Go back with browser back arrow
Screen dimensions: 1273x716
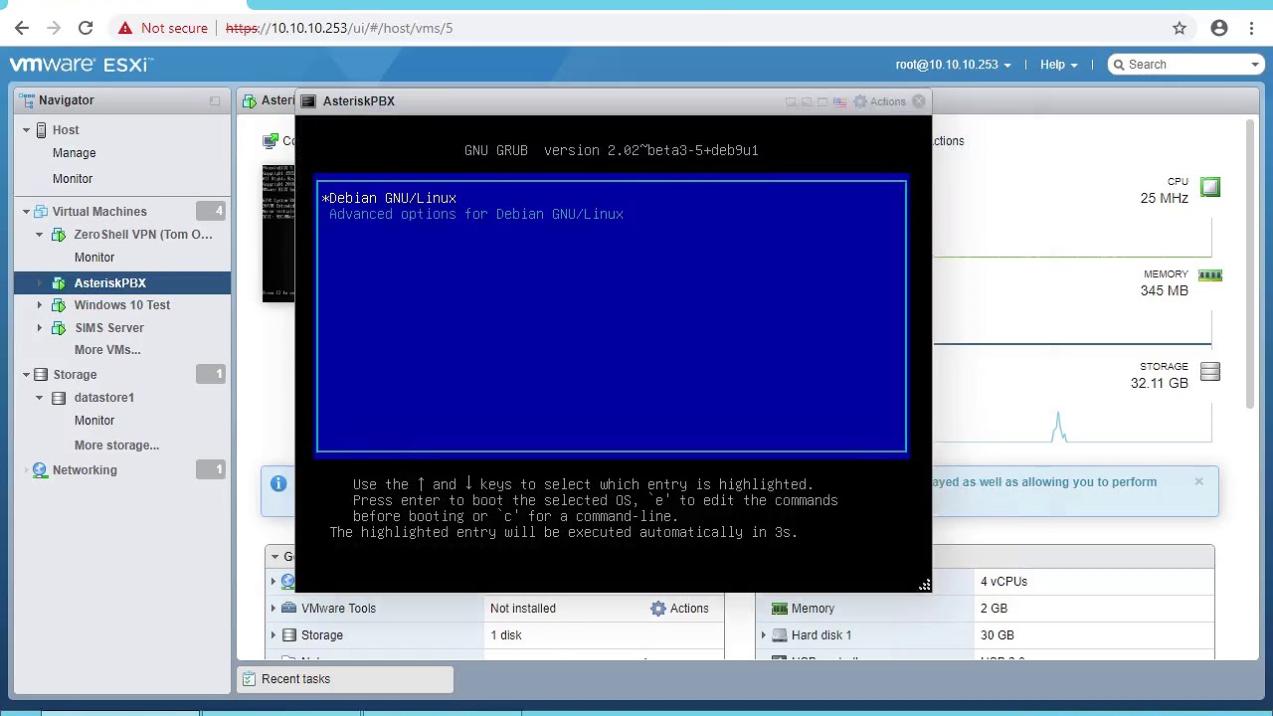(x=22, y=28)
